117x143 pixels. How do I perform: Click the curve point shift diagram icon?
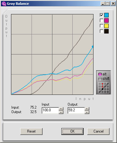104,88
